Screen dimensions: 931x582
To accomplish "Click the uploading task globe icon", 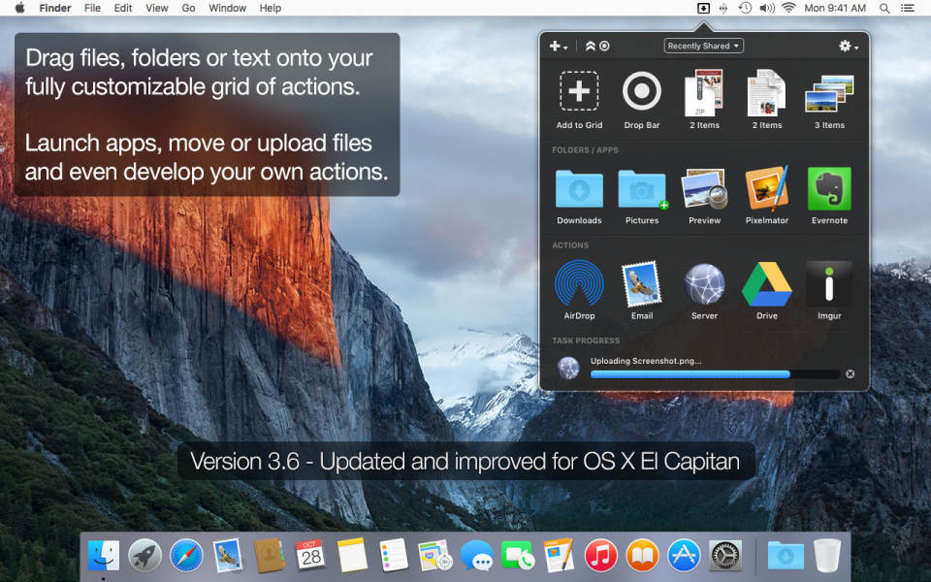I will [x=568, y=369].
